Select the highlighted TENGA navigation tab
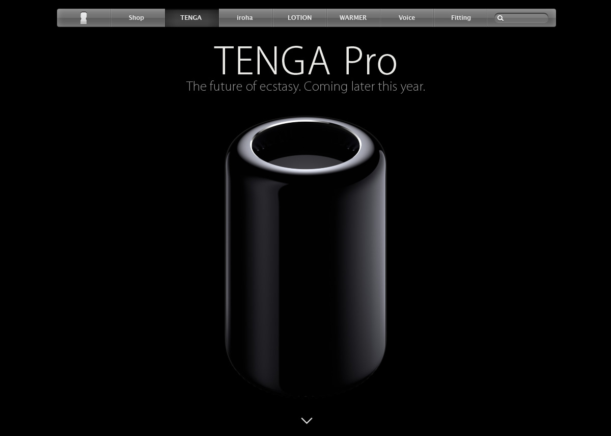The width and height of the screenshot is (611, 436). click(191, 18)
